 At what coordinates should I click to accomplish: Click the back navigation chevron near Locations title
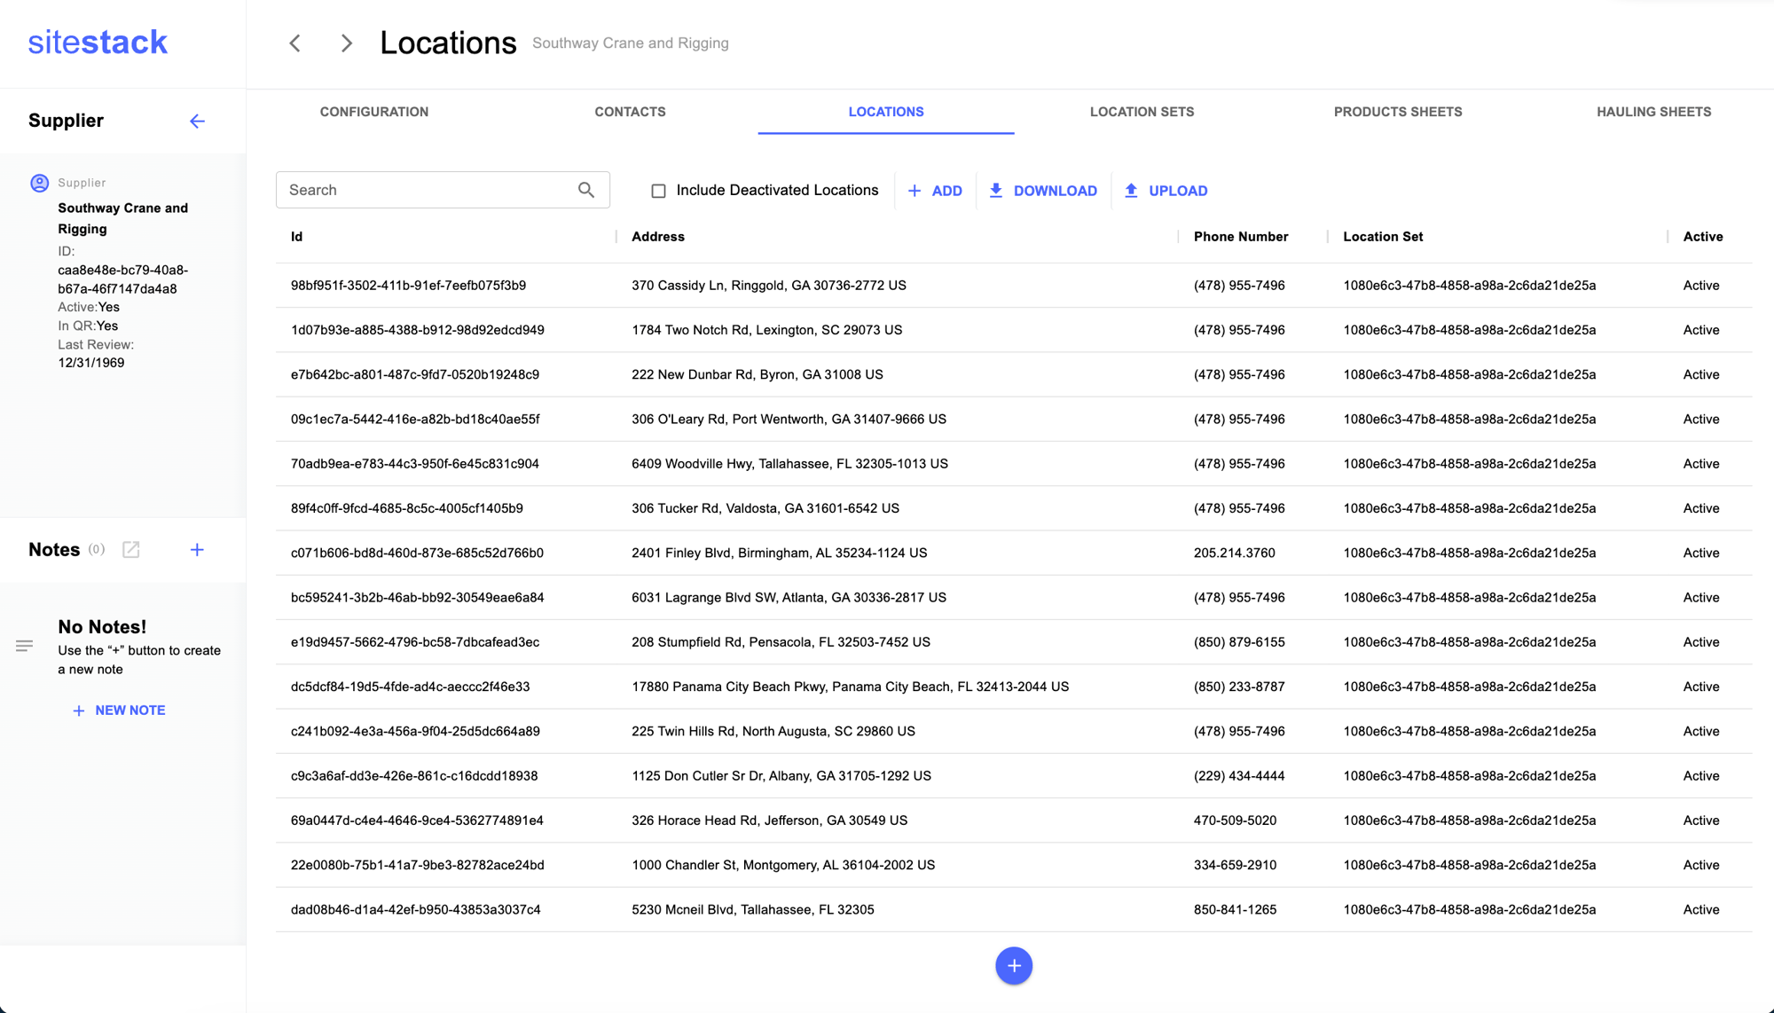click(294, 43)
